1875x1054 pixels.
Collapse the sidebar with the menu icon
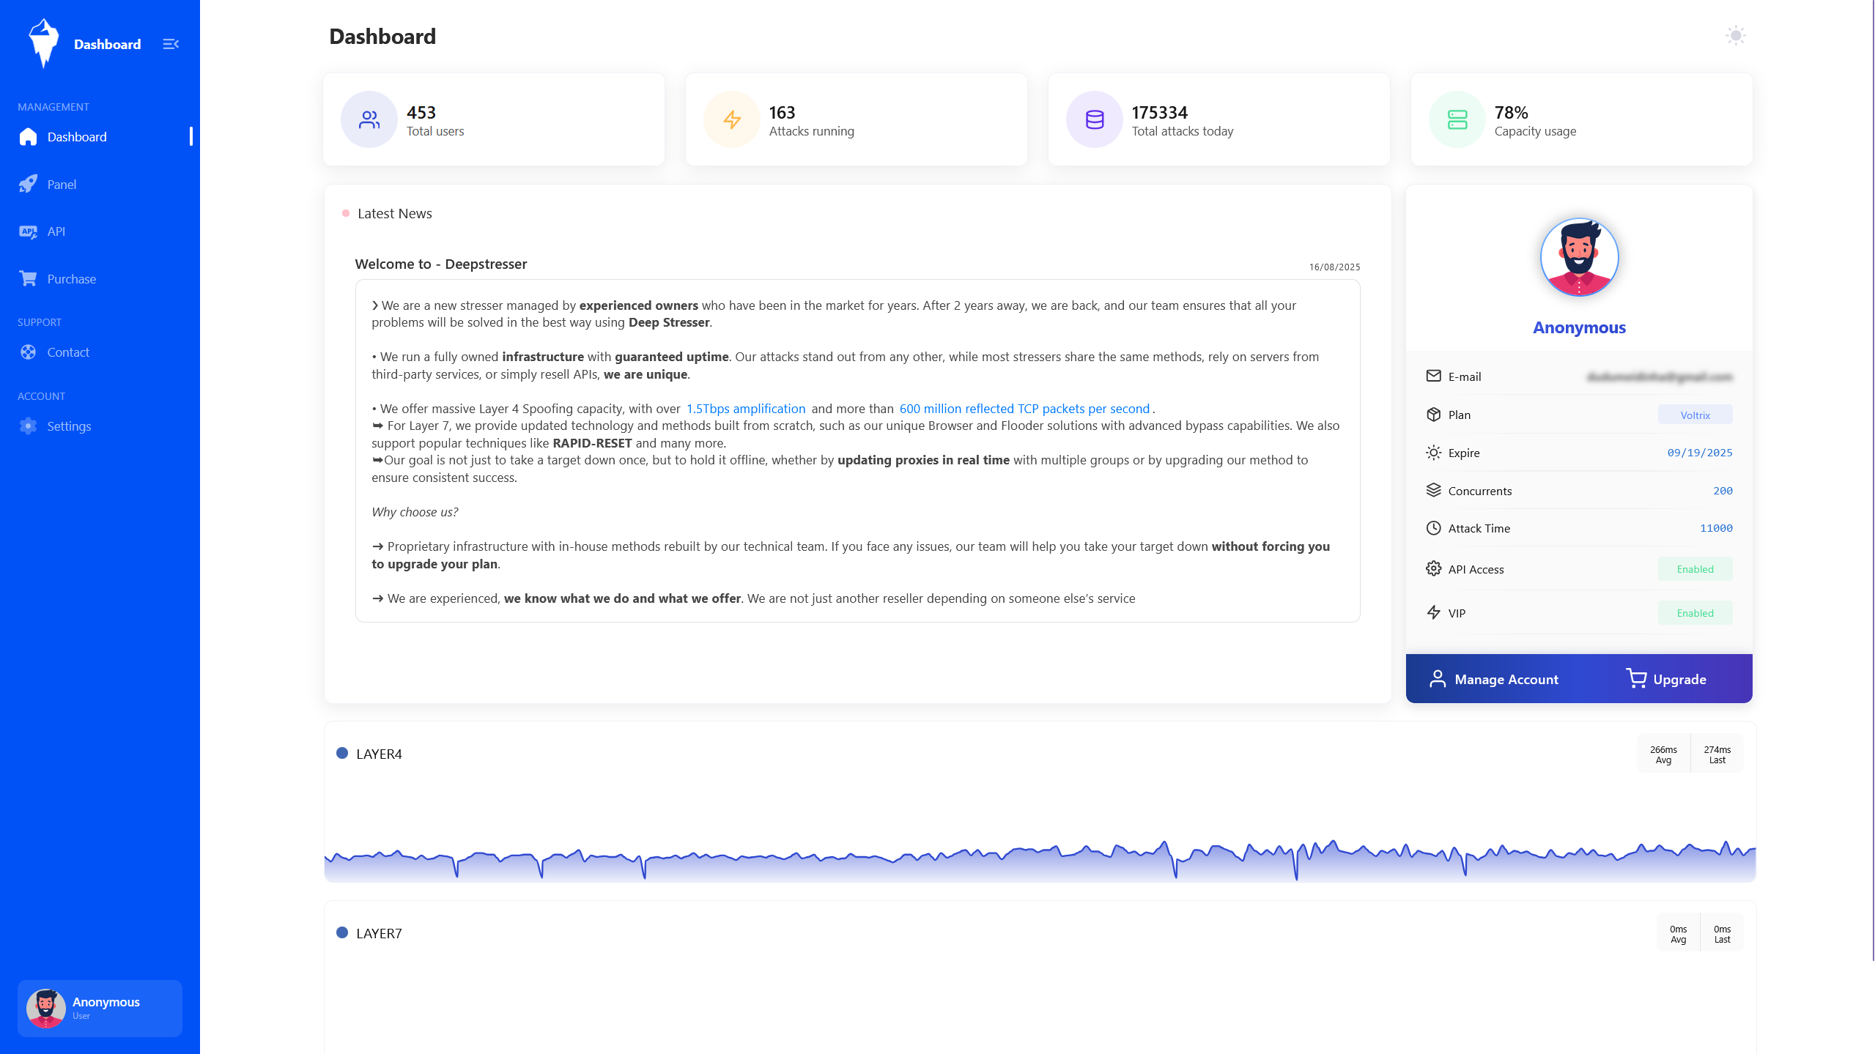[171, 44]
